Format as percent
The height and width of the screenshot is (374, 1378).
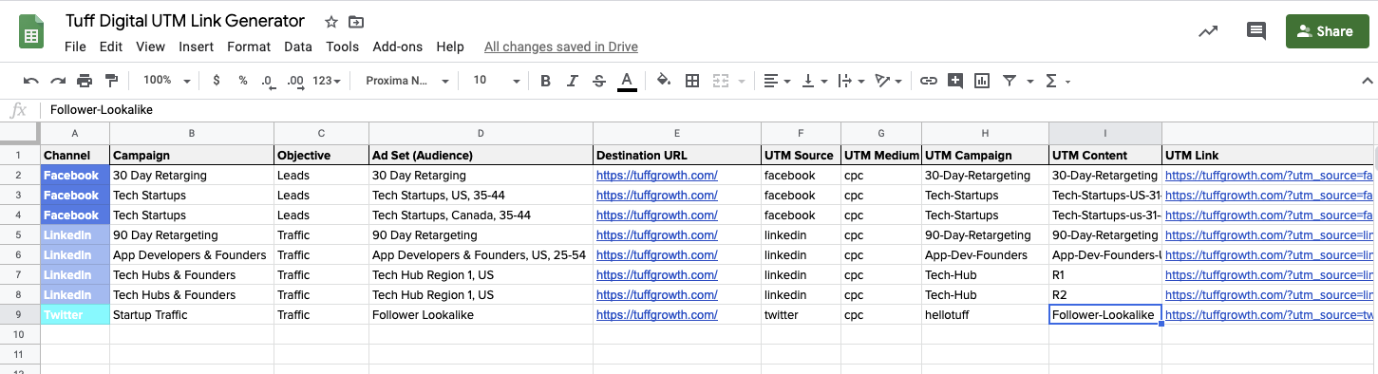[x=243, y=81]
